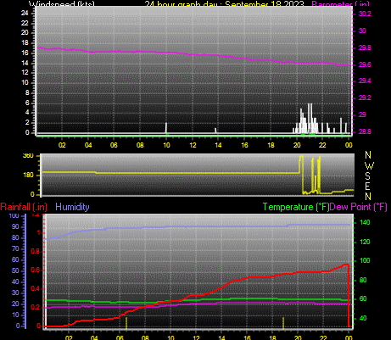Viewport: 391px width, 340px height.
Task: Click the Dew Point (°F) legend label
Action: tap(358, 207)
